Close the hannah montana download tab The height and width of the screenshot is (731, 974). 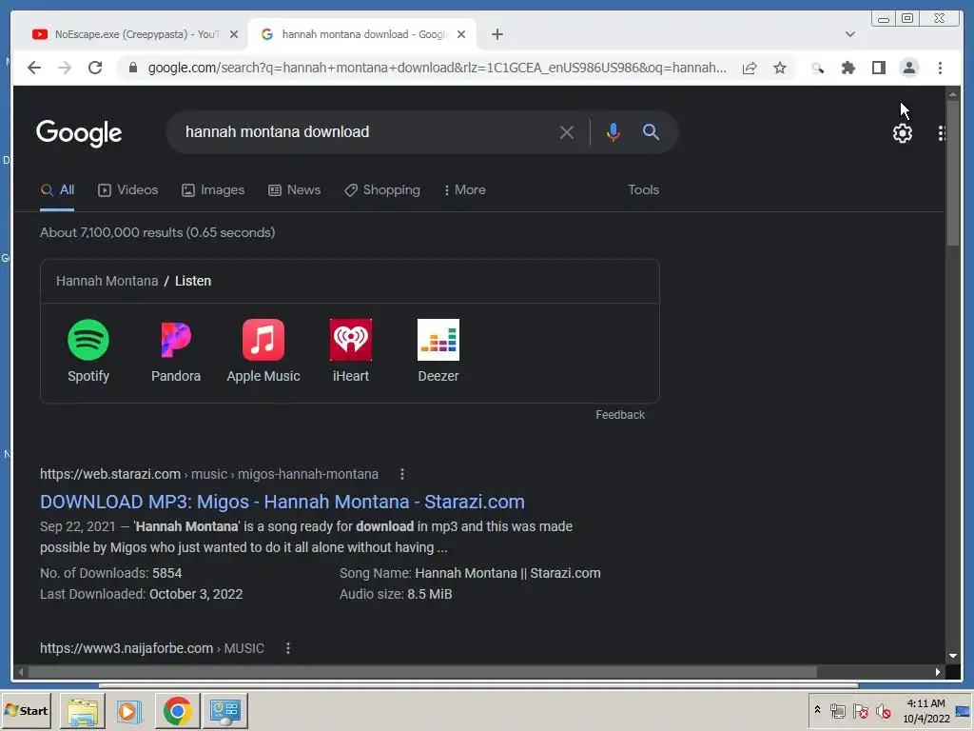click(x=461, y=34)
